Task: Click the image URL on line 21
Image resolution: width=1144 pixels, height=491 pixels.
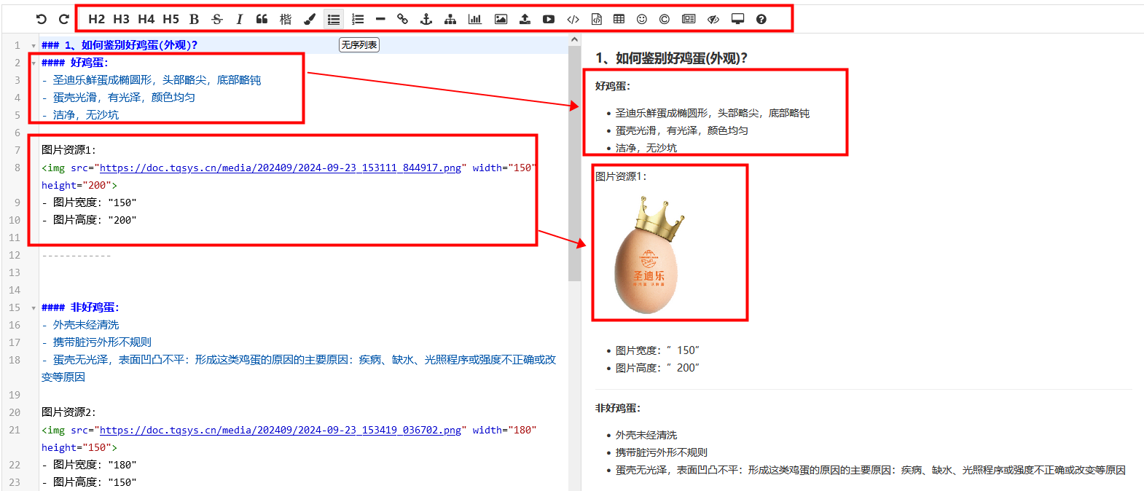Action: click(x=280, y=430)
